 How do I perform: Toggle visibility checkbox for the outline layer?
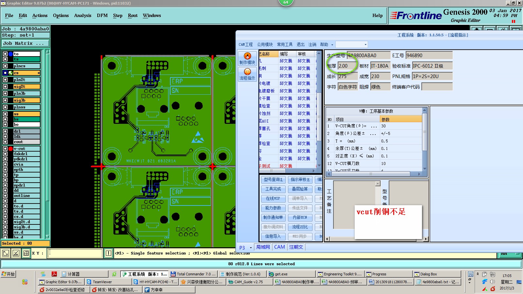coord(5,196)
